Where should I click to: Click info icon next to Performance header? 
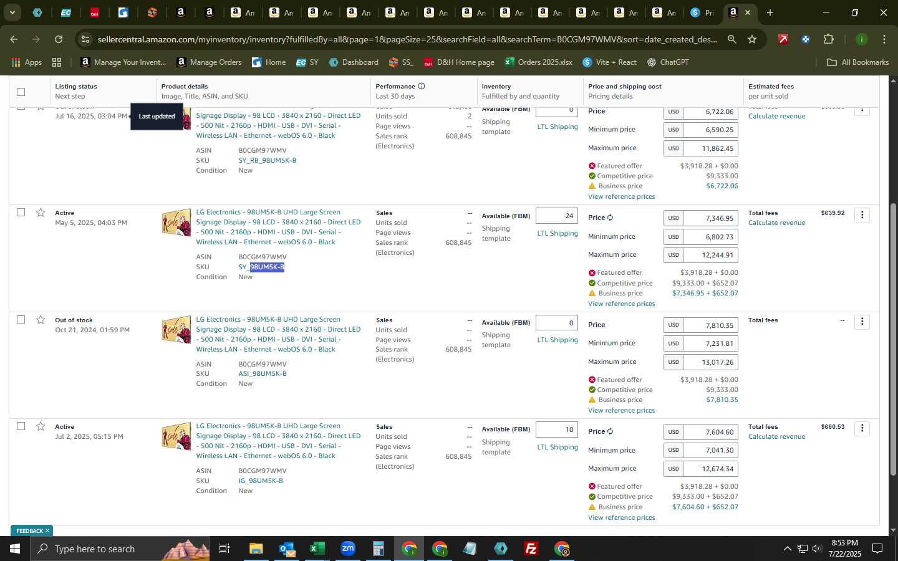(x=422, y=86)
